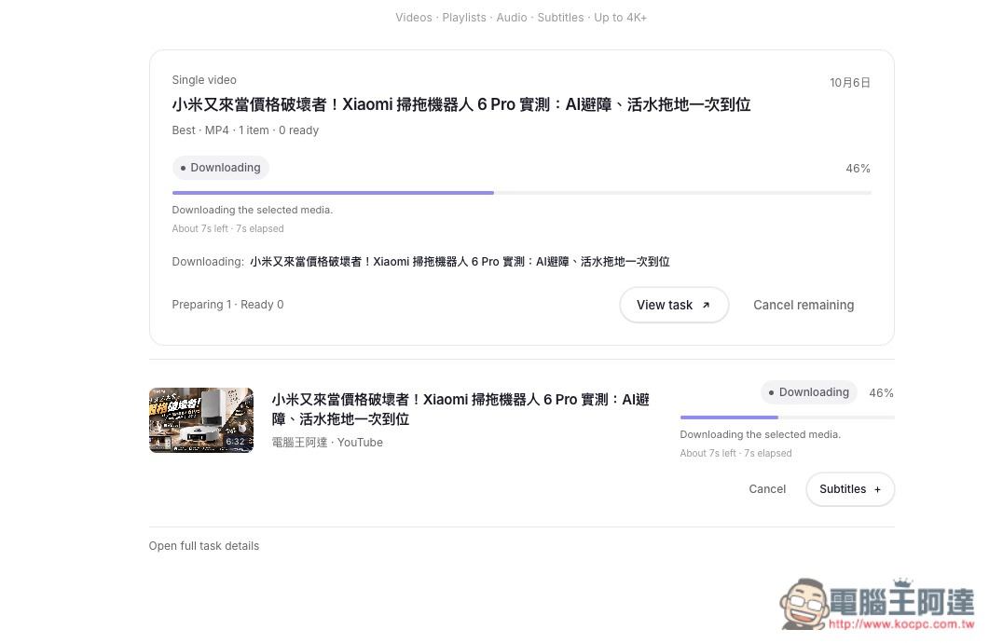Click the 46% value beside video item
Screen dimensions: 989x643
pyautogui.click(x=881, y=392)
